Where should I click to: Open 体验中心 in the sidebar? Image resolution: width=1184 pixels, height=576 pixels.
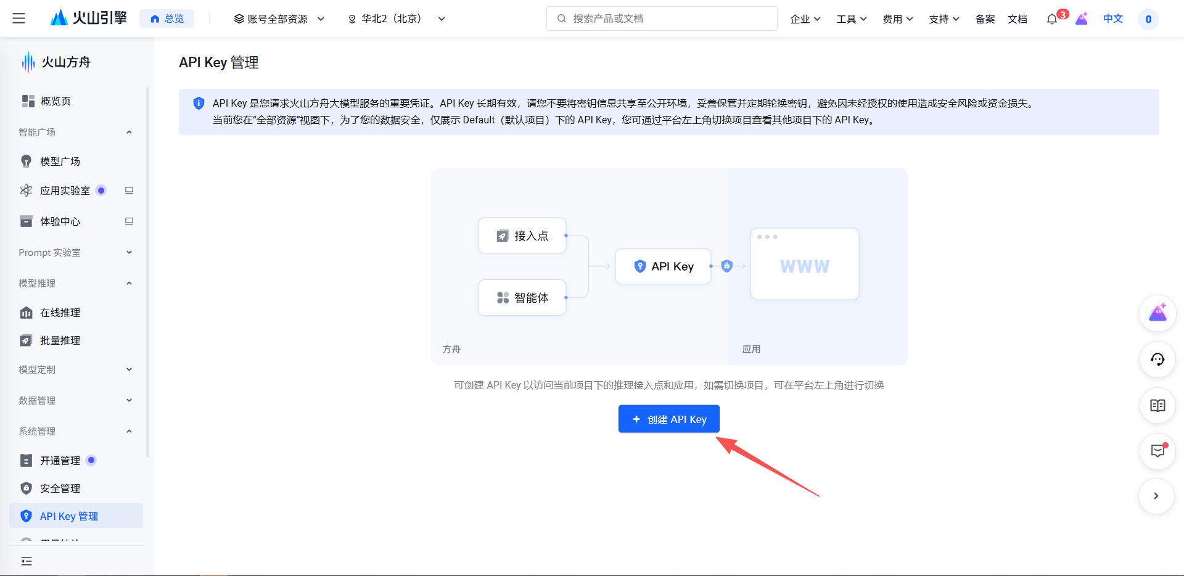[60, 221]
